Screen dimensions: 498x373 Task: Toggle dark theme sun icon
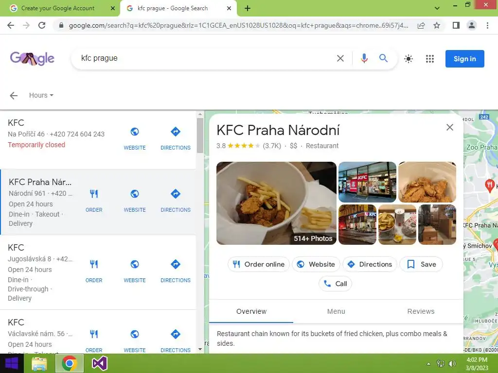pyautogui.click(x=409, y=59)
